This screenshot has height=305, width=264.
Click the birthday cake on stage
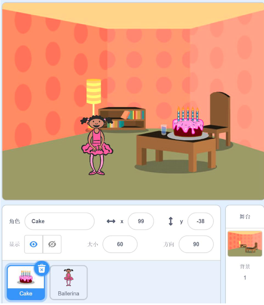pos(188,123)
